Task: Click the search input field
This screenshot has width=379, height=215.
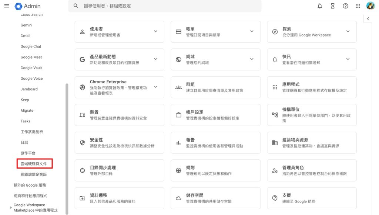Action: click(165, 6)
